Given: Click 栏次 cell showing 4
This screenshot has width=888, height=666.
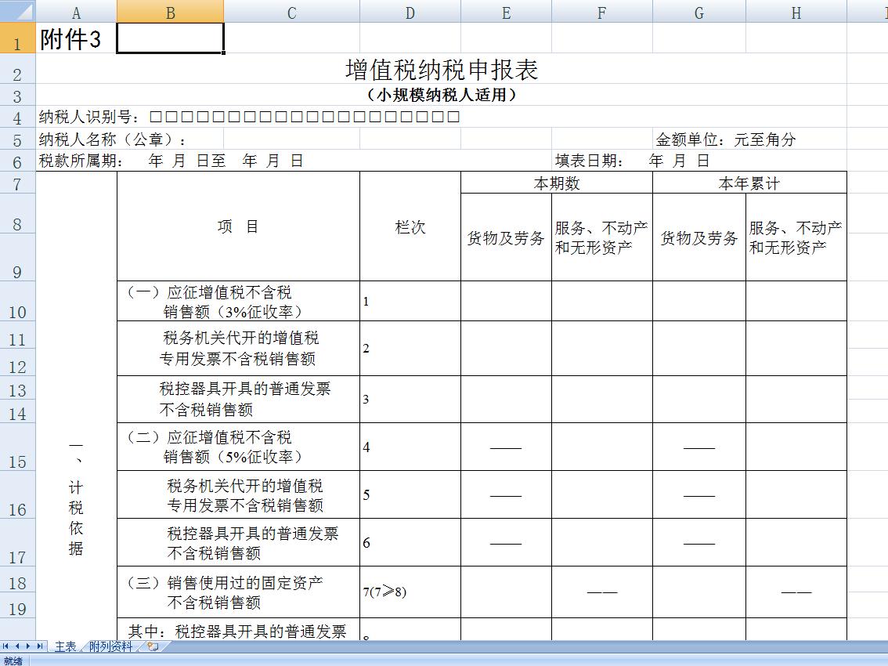Looking at the screenshot, I should click(x=410, y=447).
